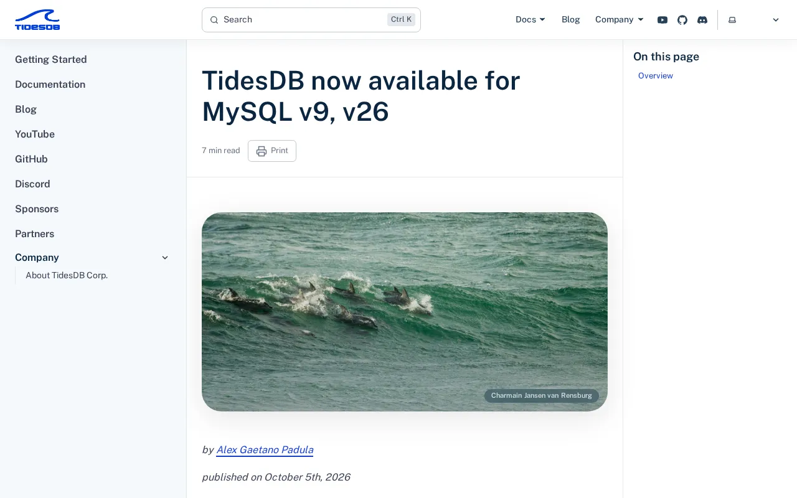
Task: Click the TidesDB logo in the header
Action: coord(37,20)
